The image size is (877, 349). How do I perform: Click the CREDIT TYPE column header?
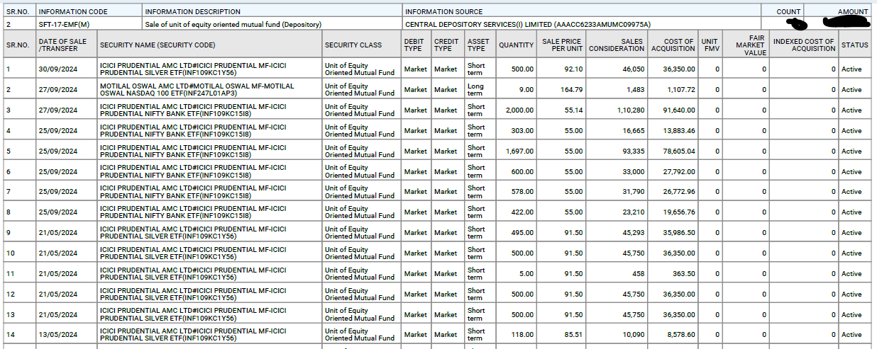(447, 45)
